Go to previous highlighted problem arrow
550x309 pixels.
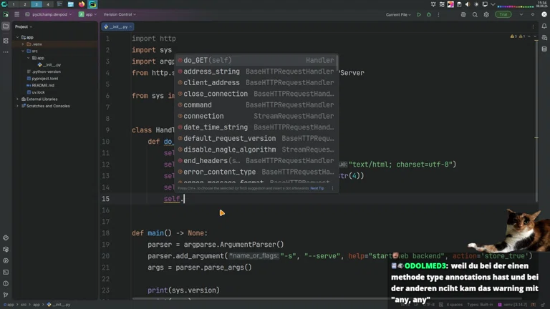pos(529,36)
